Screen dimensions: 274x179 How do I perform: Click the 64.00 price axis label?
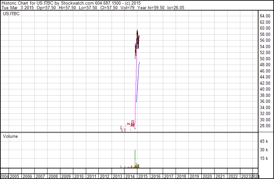(x=265, y=16)
